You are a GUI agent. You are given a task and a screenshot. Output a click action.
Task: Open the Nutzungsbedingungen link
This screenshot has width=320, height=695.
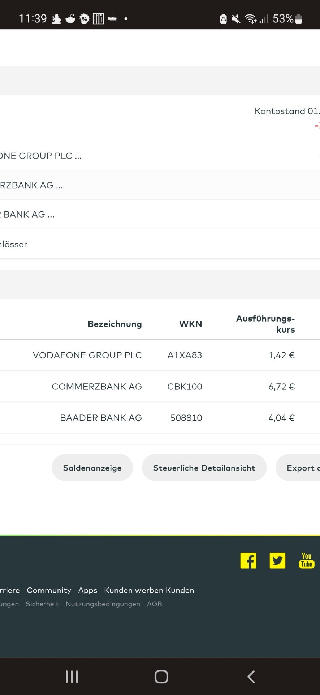(x=103, y=604)
